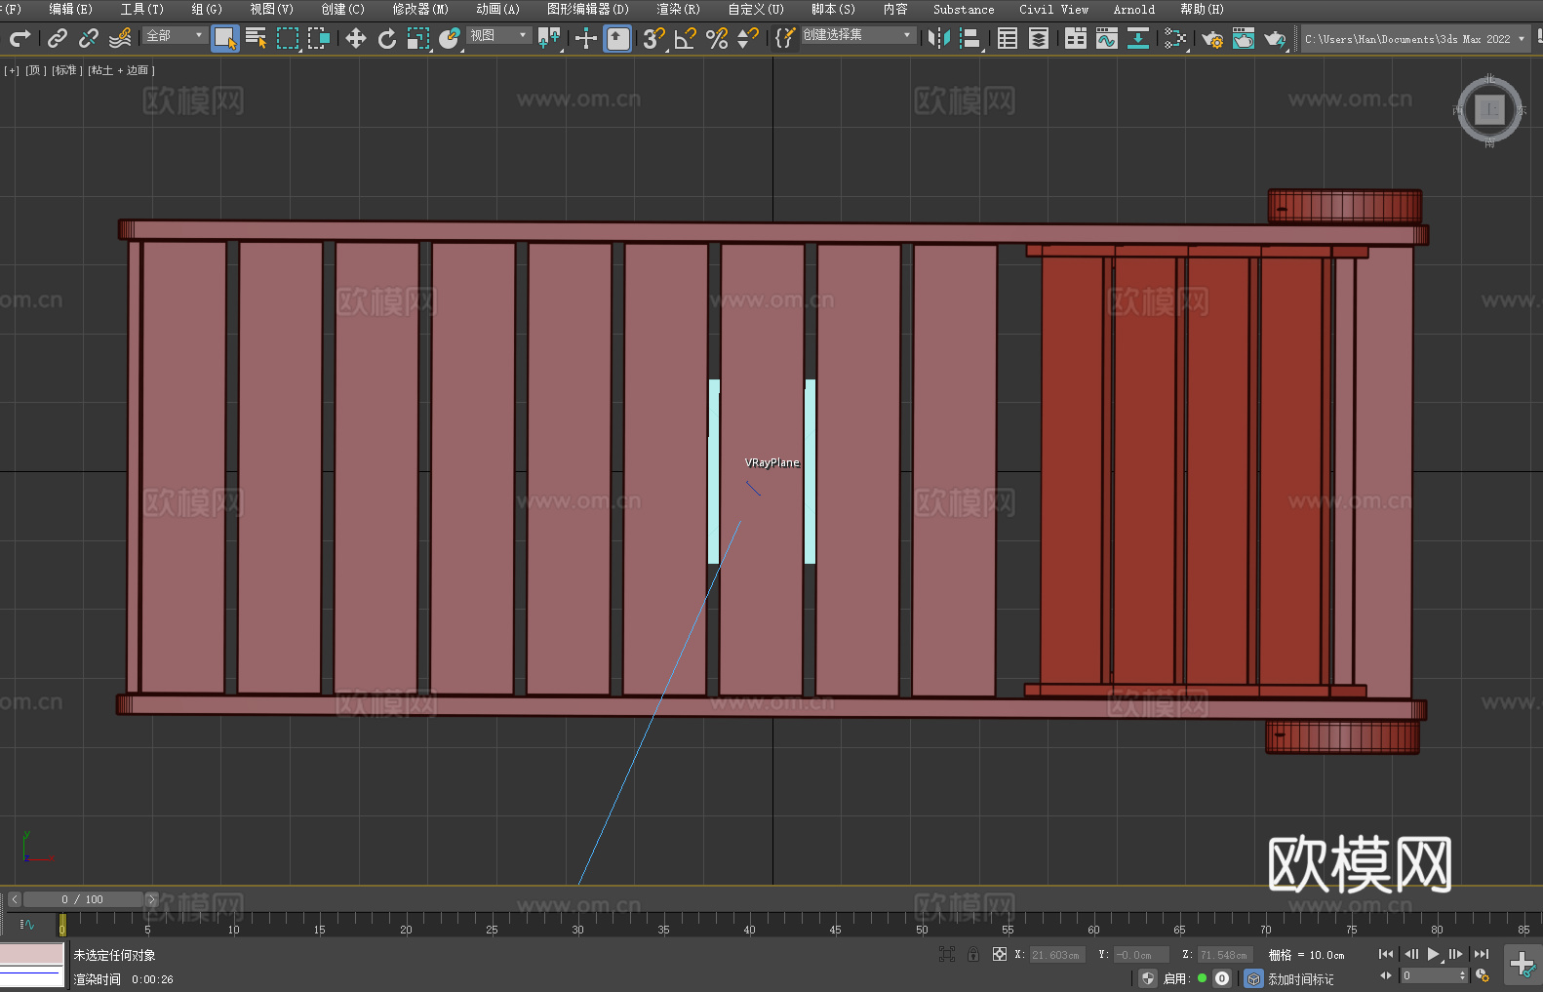Click the 0 / 100 time slider
Screen dimensions: 1543x992
pyautogui.click(x=83, y=899)
